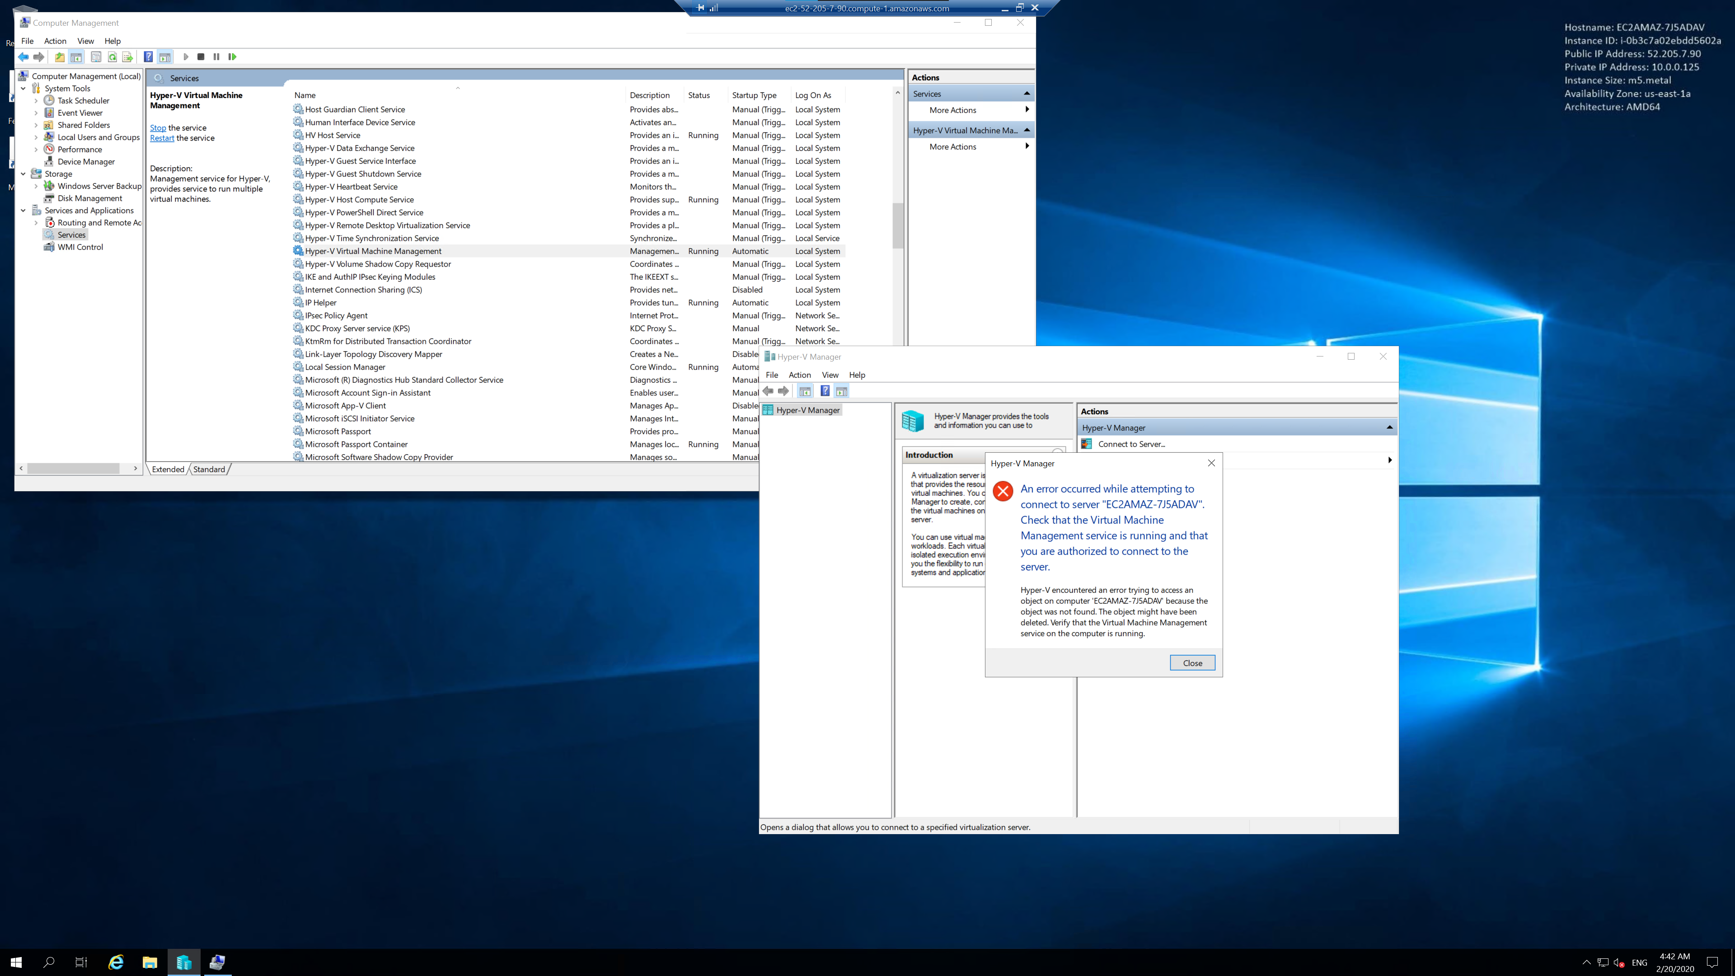Click the Up One Level folder icon
Screen dimensions: 1735x976
(x=59, y=57)
